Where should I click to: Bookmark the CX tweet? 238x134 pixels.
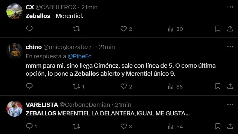[218, 29]
